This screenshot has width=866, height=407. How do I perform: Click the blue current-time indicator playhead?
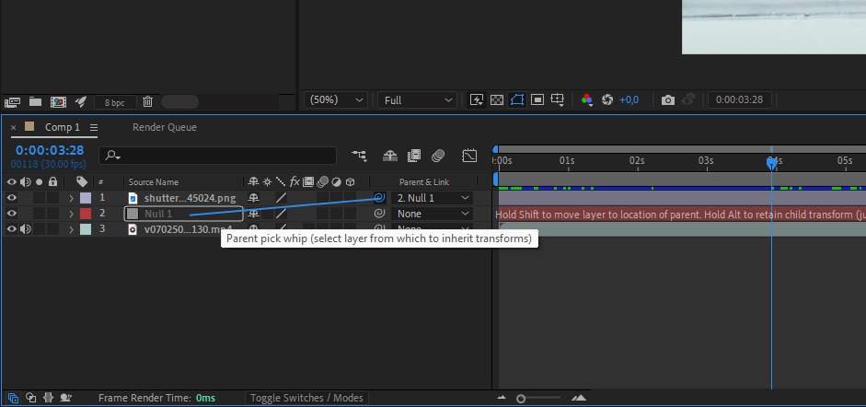pos(771,162)
